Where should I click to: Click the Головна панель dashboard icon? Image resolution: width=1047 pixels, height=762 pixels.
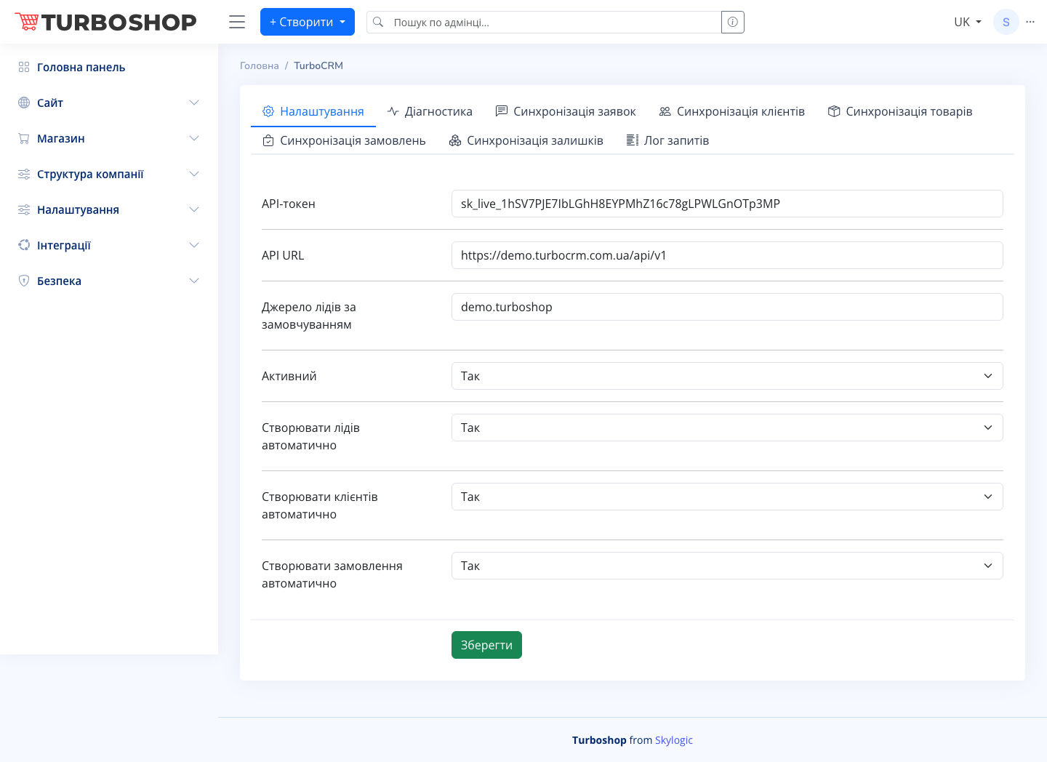tap(24, 67)
